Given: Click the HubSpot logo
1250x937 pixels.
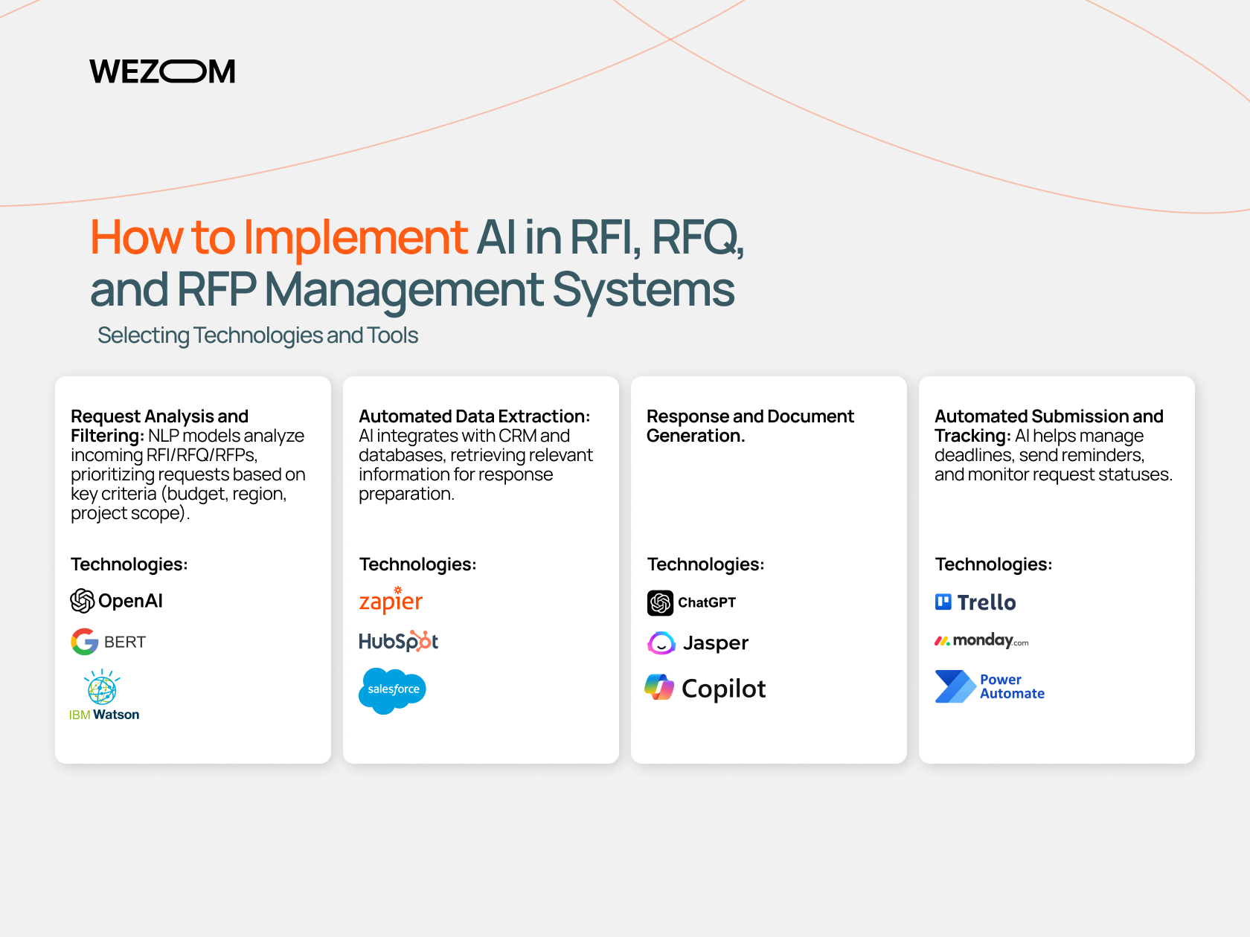Looking at the screenshot, I should [398, 641].
